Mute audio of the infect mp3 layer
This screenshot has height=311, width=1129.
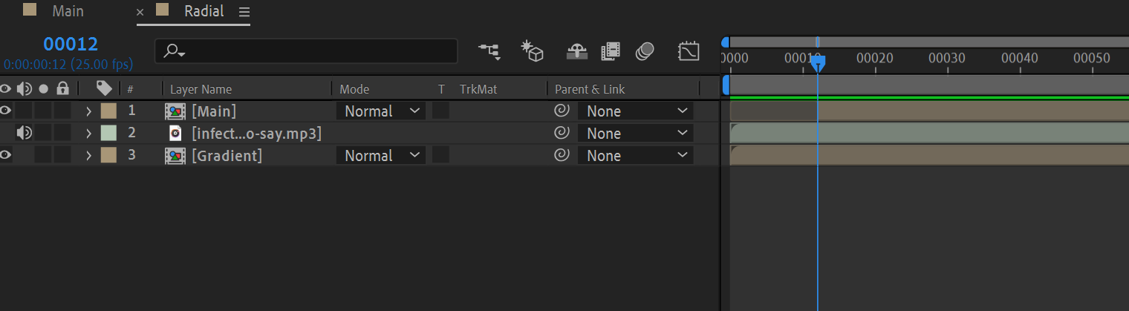[24, 134]
